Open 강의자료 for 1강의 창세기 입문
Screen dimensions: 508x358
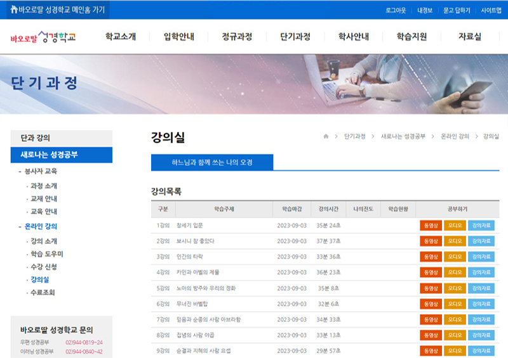[x=481, y=226]
